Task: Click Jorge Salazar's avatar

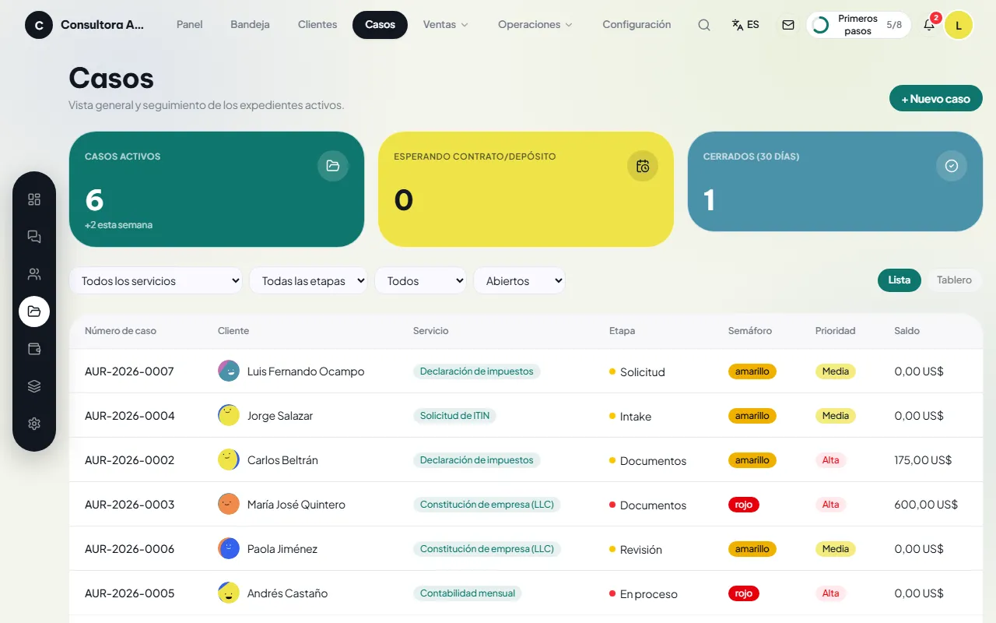Action: tap(229, 415)
